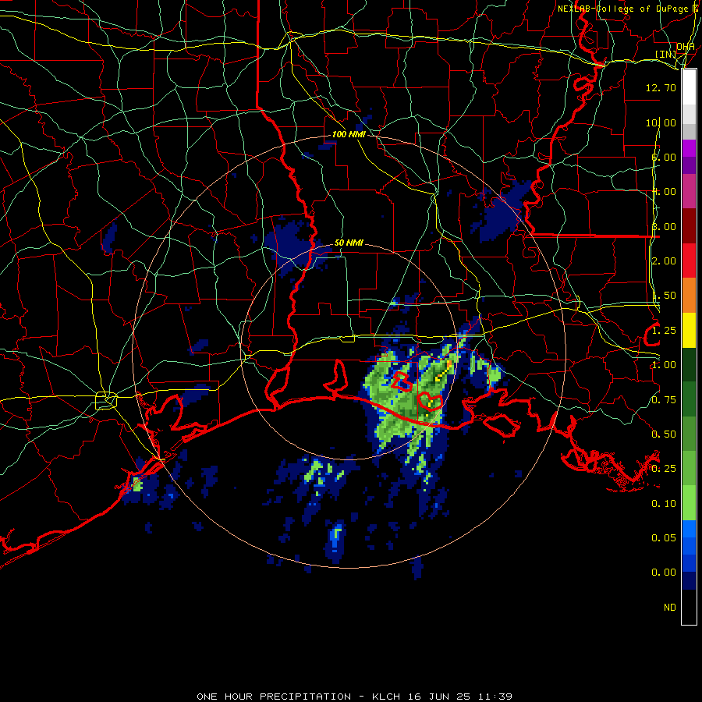Image resolution: width=702 pixels, height=702 pixels.
Task: Click the '1.00' legend value
Action: tap(664, 365)
